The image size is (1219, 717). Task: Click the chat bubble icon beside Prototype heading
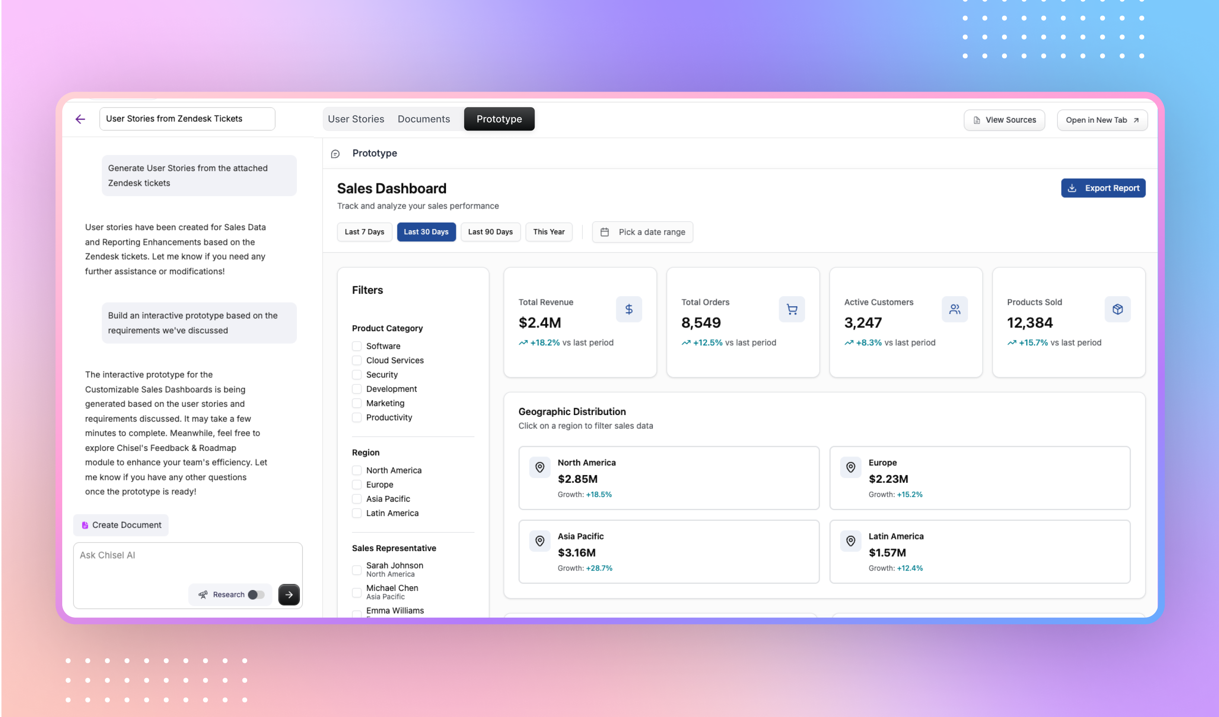335,154
